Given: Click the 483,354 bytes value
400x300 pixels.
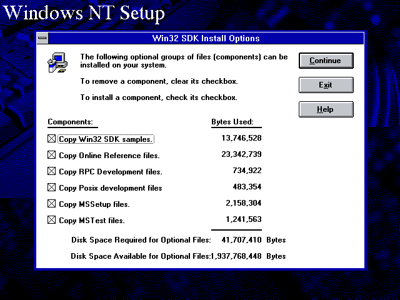Looking at the screenshot, I should click(247, 187).
